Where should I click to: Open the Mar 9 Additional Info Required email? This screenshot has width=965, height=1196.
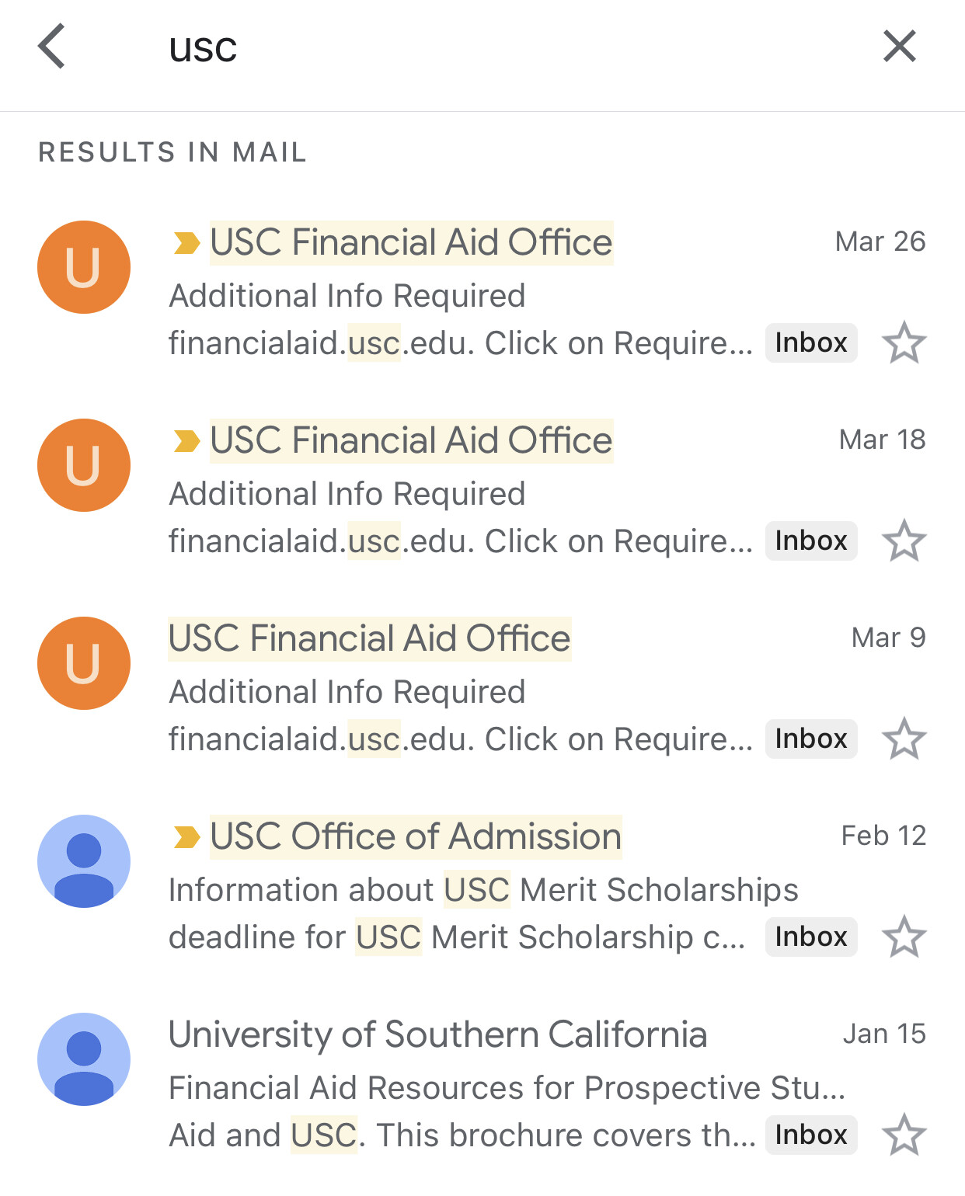[x=482, y=688]
